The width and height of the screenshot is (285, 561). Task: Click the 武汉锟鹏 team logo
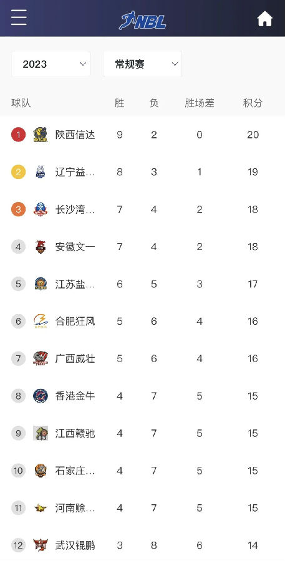41,545
